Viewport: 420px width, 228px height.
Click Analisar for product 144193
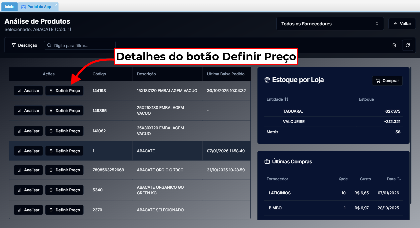pos(28,91)
